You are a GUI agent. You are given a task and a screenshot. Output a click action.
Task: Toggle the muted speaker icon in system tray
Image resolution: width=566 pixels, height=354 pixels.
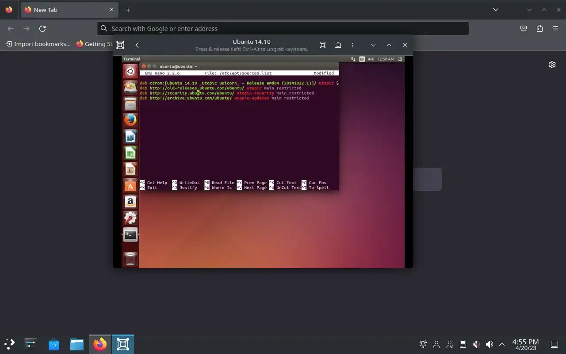pos(476,344)
